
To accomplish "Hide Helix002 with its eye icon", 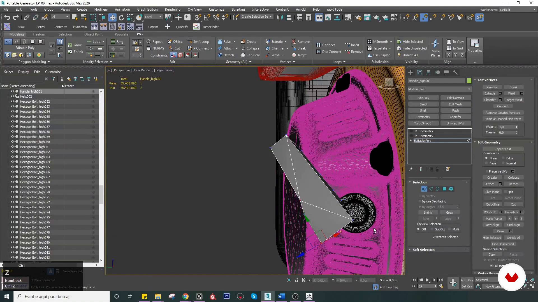I will 12,96.
